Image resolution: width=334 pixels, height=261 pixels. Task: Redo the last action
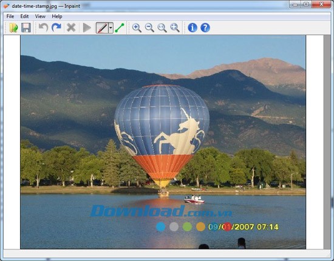(56, 28)
